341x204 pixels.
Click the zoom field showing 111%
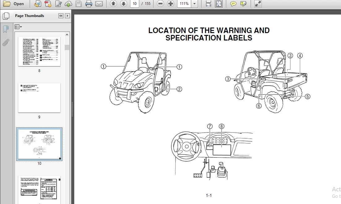pos(184,4)
